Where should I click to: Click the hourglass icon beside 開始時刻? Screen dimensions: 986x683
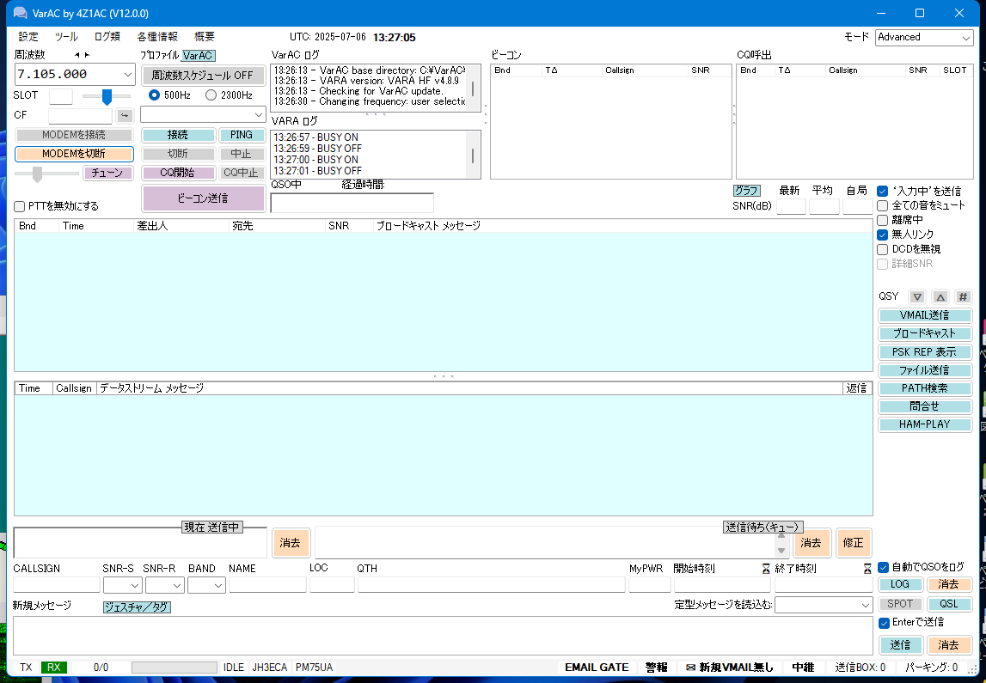(766, 569)
